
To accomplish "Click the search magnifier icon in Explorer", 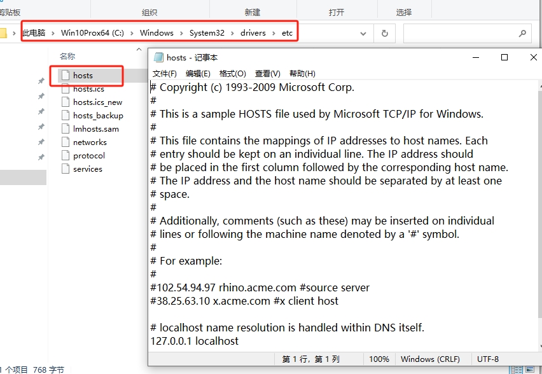I will (522, 33).
